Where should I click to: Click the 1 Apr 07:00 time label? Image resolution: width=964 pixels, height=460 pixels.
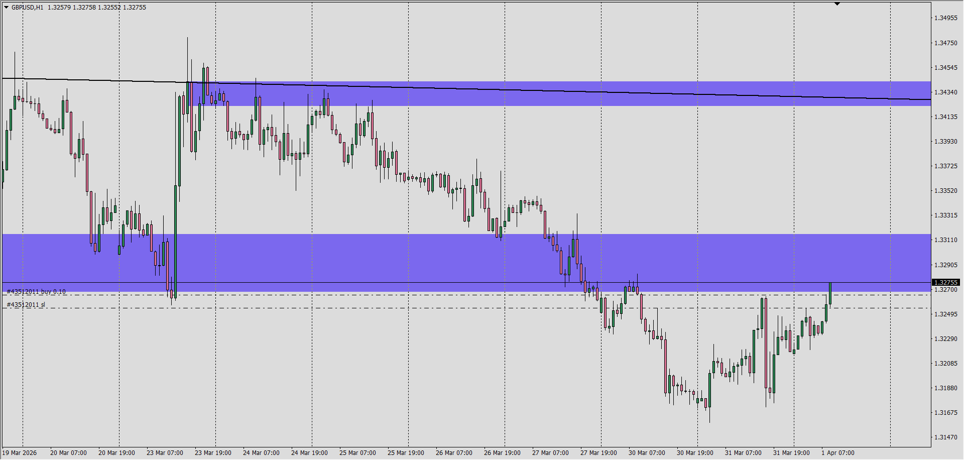[x=838, y=453]
